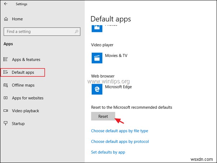The width and height of the screenshot is (217, 163).
Task: Click the Home icon in sidebar
Action: [x=5, y=19]
